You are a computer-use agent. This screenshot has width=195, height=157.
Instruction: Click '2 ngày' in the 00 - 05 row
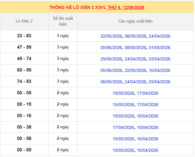coord(63,93)
